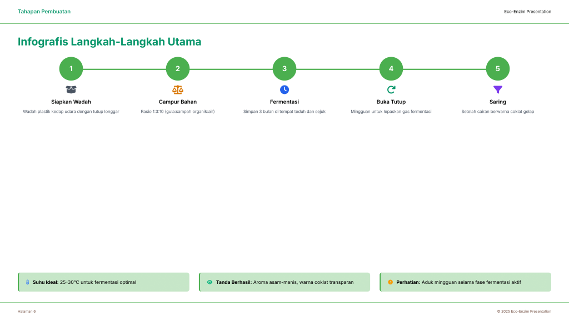Select step 3 circle on the timeline
The width and height of the screenshot is (569, 320).
[x=284, y=69]
